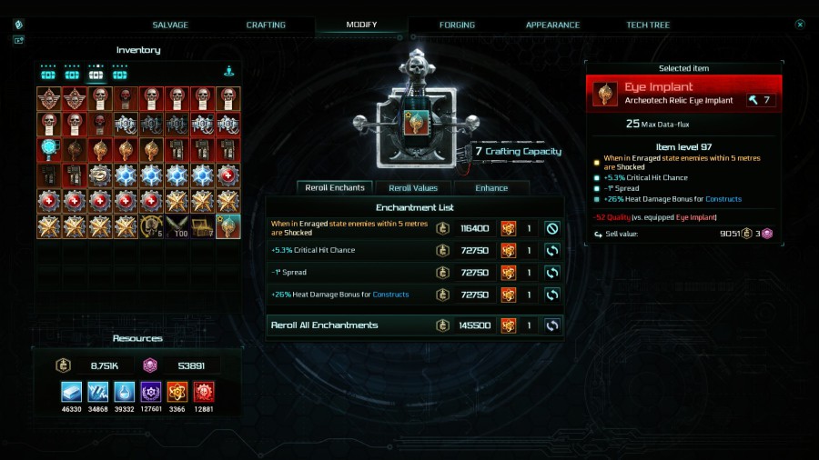Select the Enhance tab
This screenshot has height=460, width=819.
[x=491, y=188]
